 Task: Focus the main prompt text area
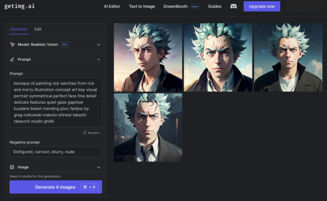[x=56, y=102]
